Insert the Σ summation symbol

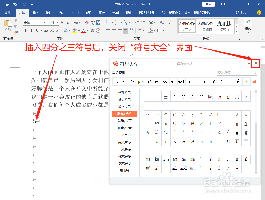(x=228, y=97)
